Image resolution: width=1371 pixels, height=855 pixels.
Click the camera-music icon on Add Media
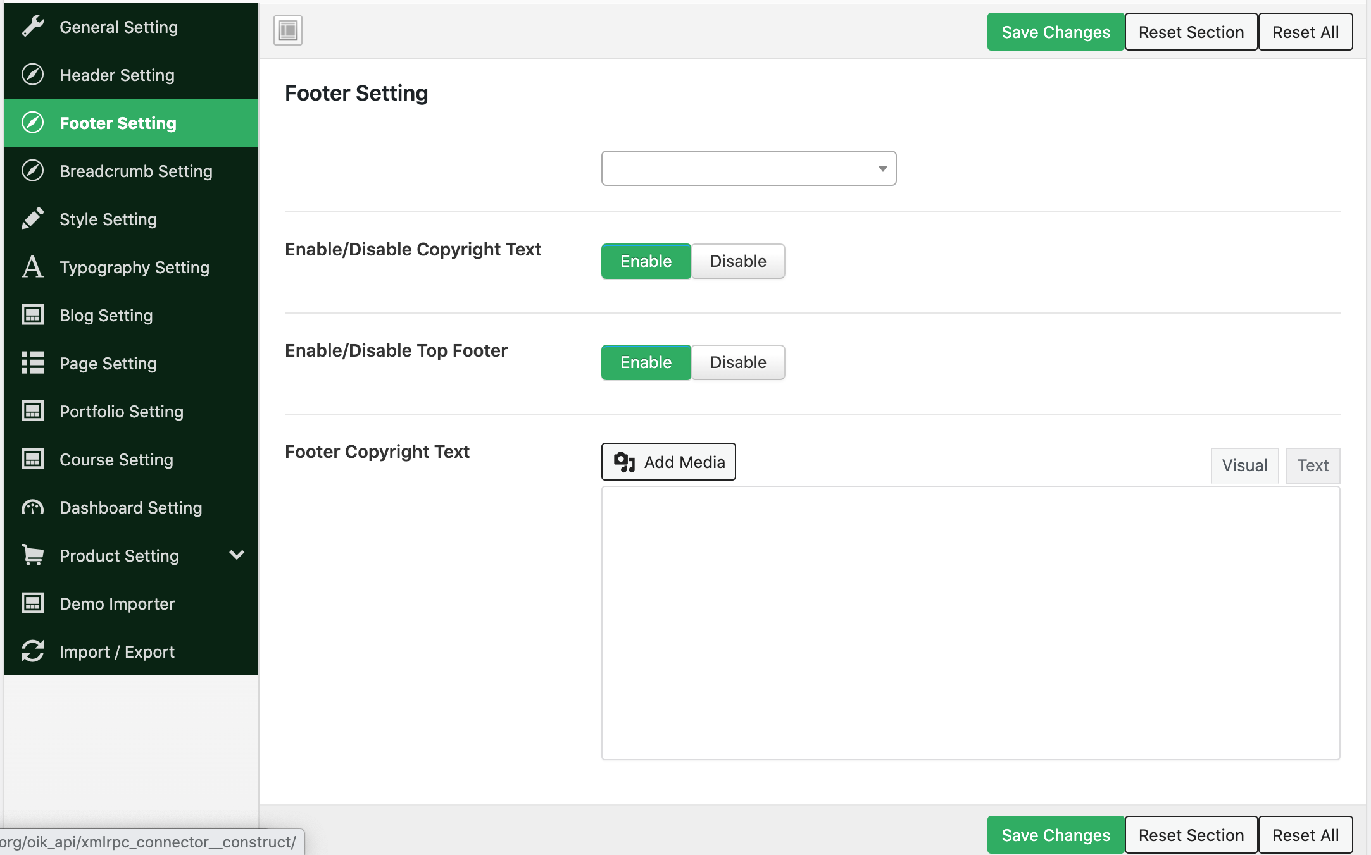[x=624, y=462]
